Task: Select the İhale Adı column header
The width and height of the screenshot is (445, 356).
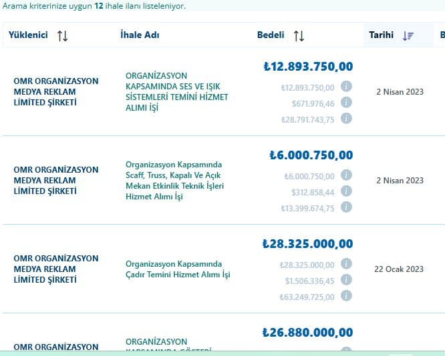Action: 140,35
